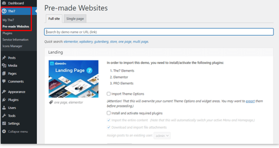279x148 pixels.
Task: Click 'The7 Elements' plugin list entry
Action: pos(124,71)
